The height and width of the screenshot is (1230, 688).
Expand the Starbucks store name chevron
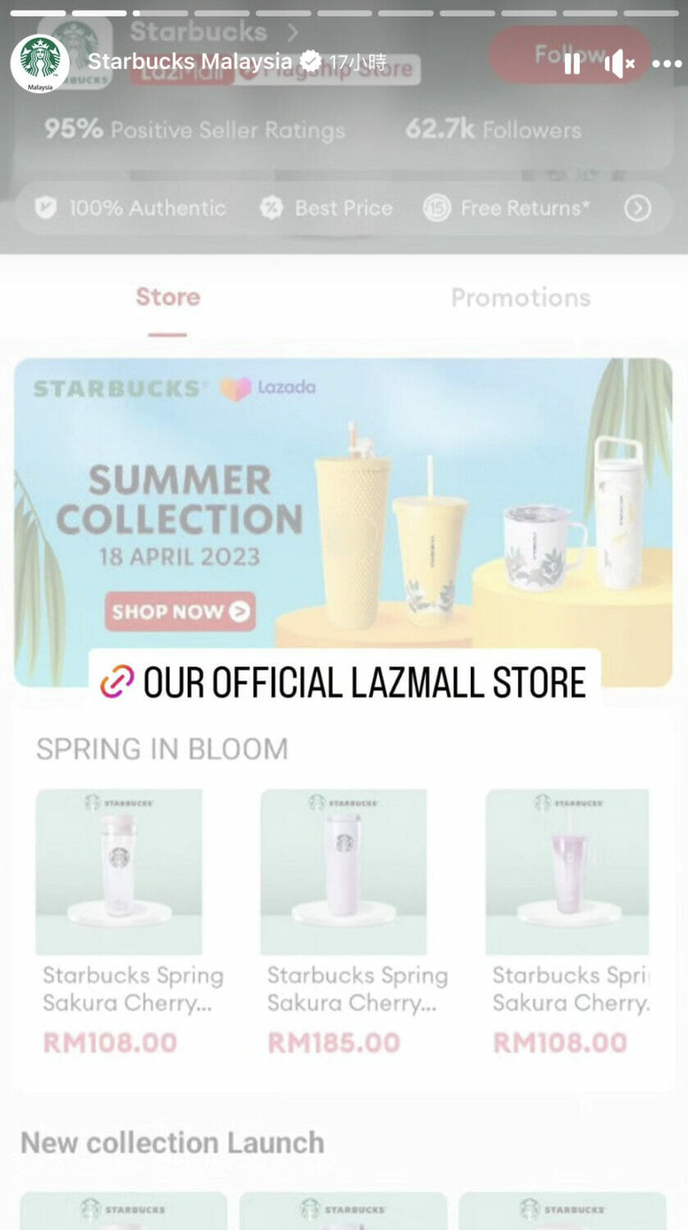tap(293, 33)
